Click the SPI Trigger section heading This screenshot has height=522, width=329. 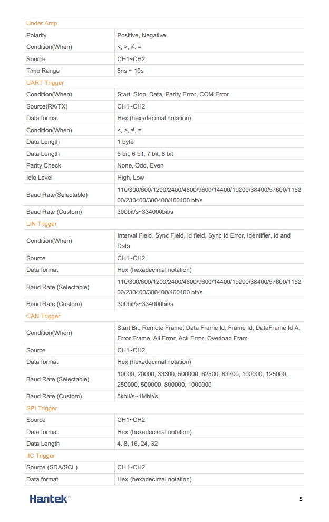(42, 408)
